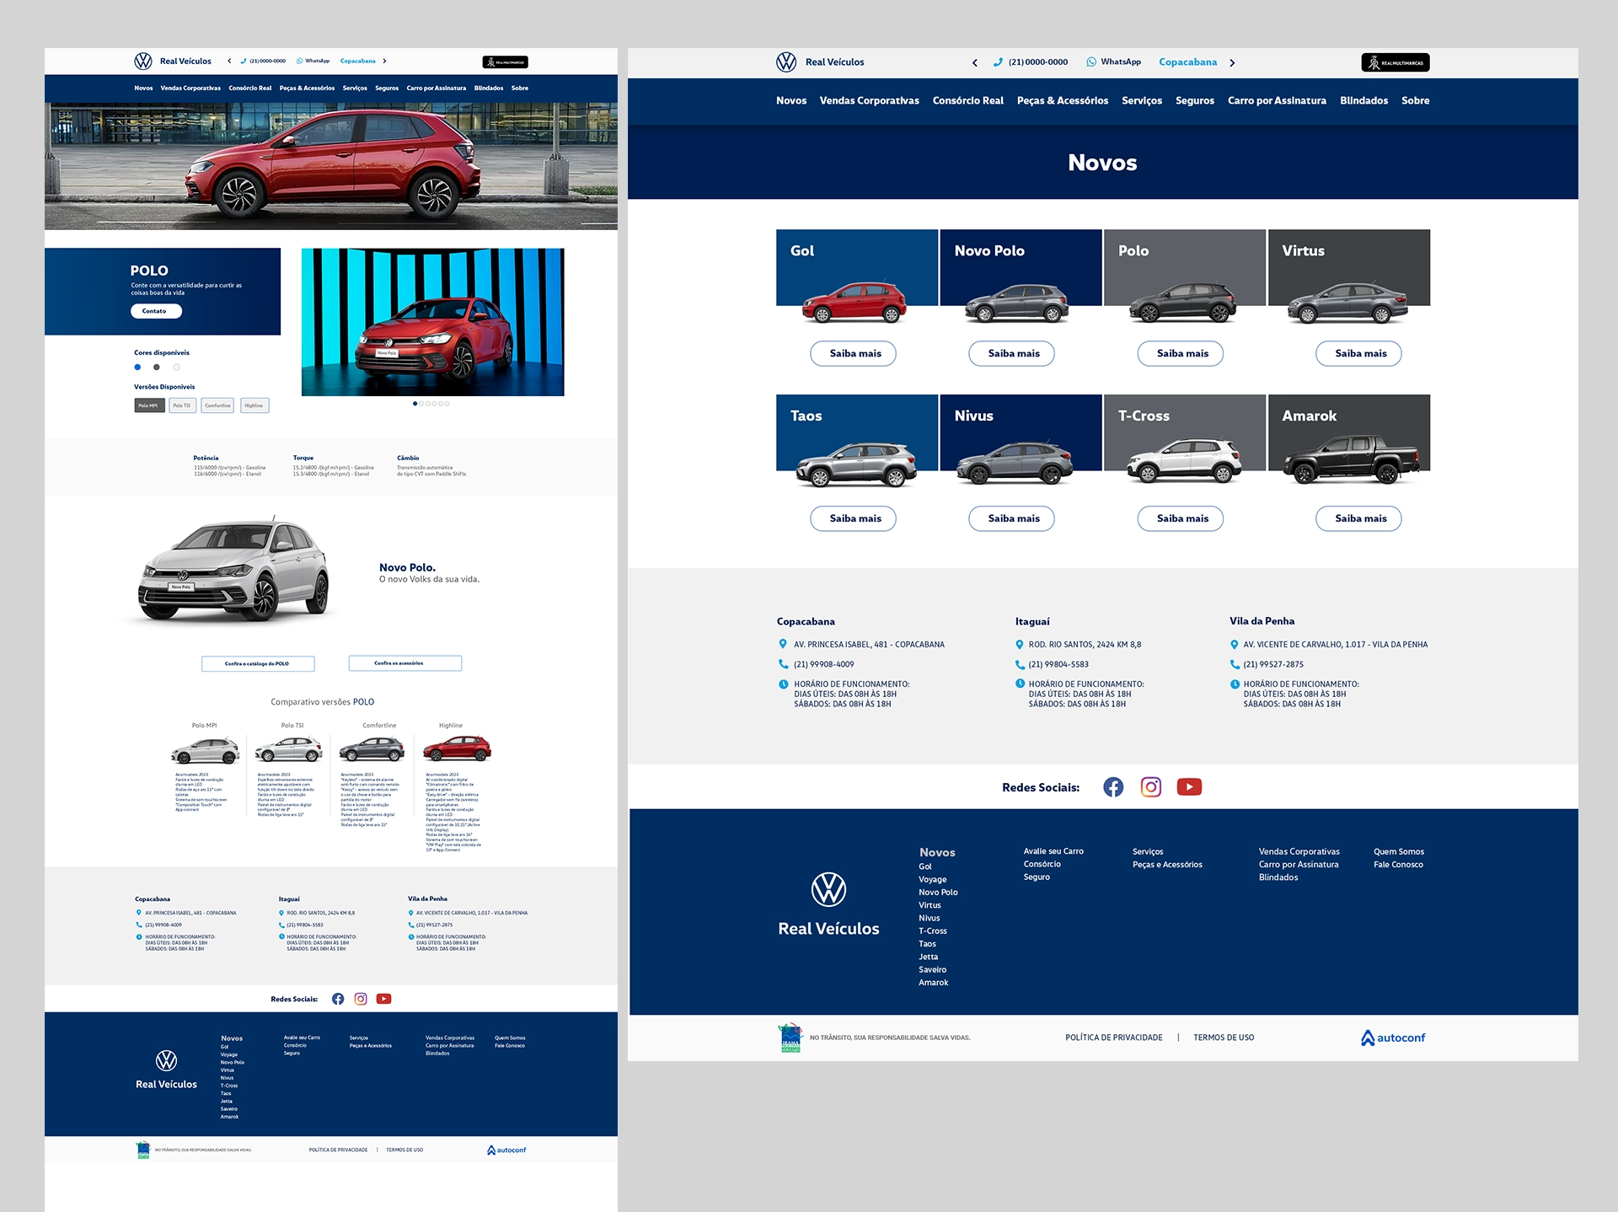Select last carousel dot under Polo photo

click(447, 404)
